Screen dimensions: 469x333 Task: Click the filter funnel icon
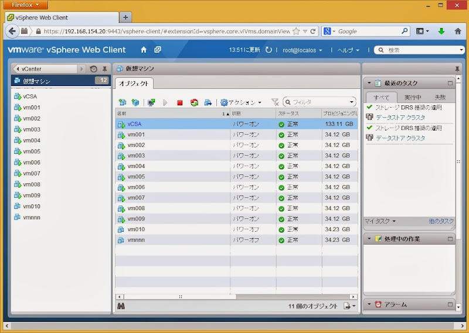pyautogui.click(x=275, y=102)
